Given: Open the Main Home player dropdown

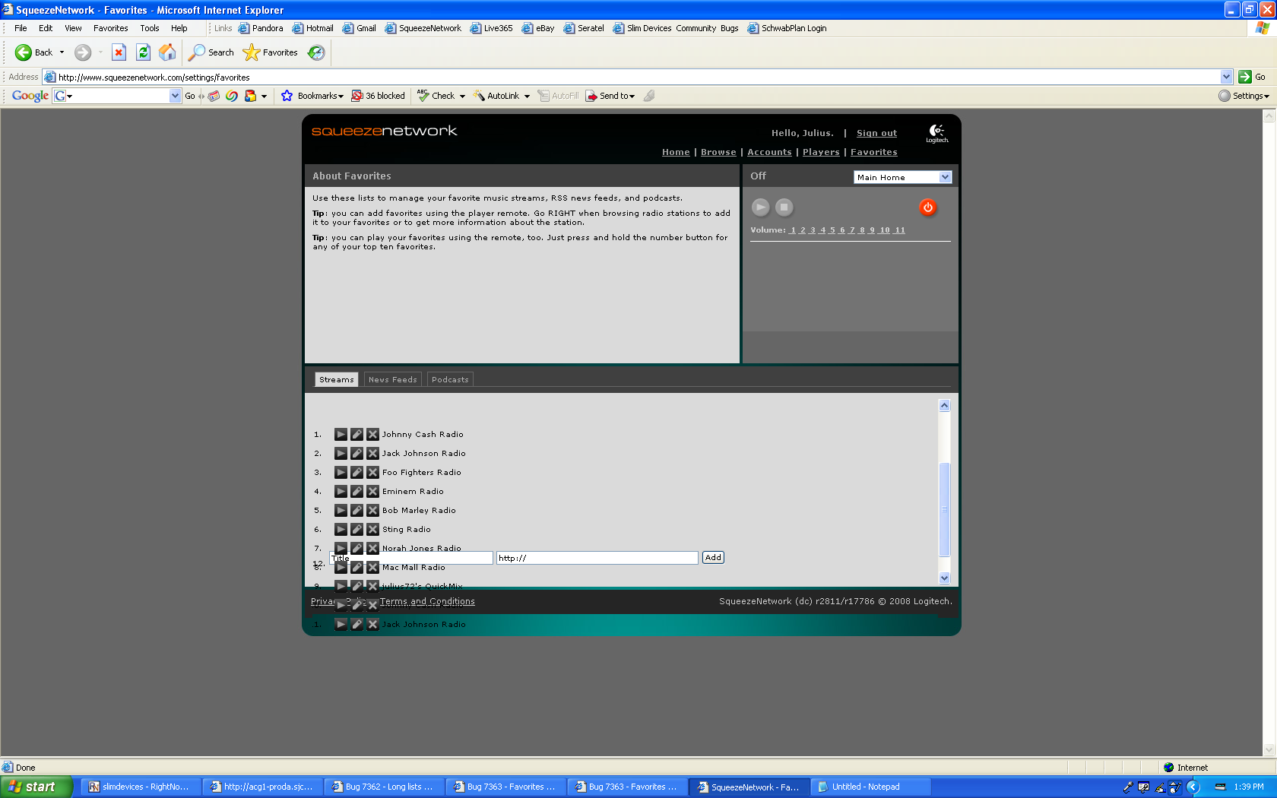Looking at the screenshot, I should pos(945,177).
